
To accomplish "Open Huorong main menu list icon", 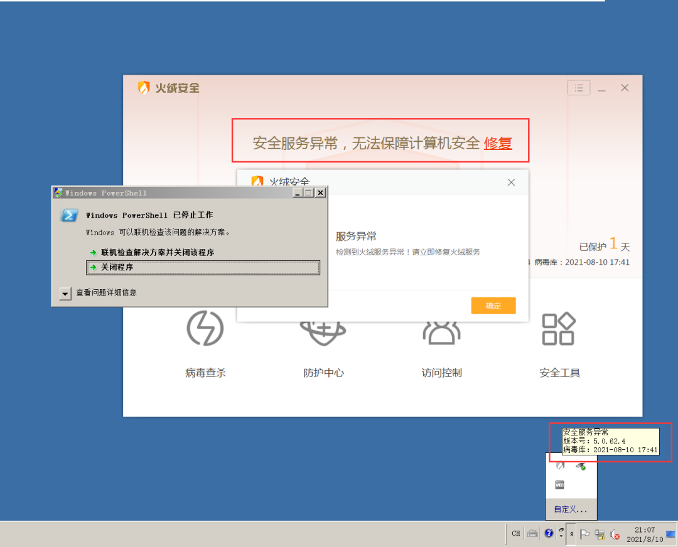I will tap(579, 88).
